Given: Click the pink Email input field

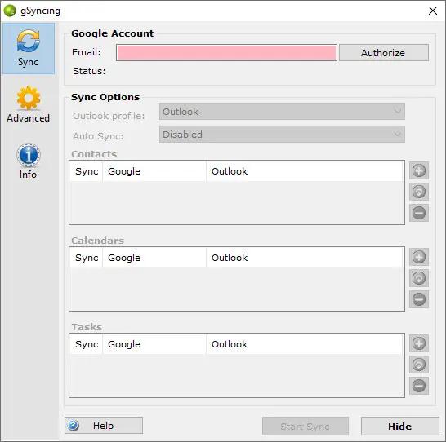Looking at the screenshot, I should coord(226,53).
